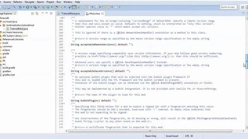
Task: Open the Source menu
Action: tap(7, 2)
